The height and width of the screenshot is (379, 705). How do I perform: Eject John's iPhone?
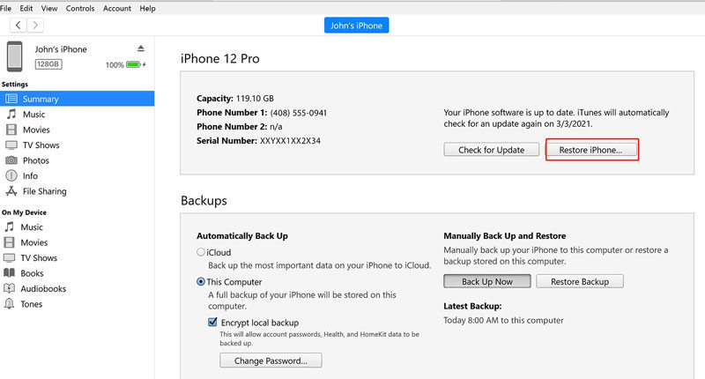pos(141,48)
